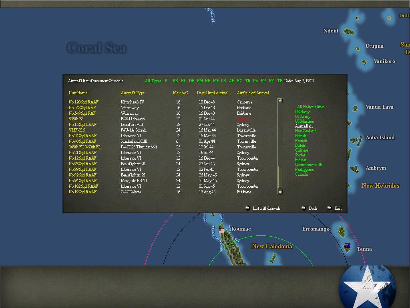Open unit No.24 Sqd RAAF
Screen dimensions: 410x308
click(x=82, y=136)
